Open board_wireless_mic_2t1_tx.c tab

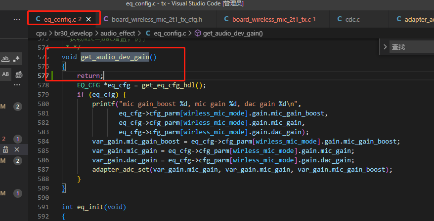pos(271,19)
